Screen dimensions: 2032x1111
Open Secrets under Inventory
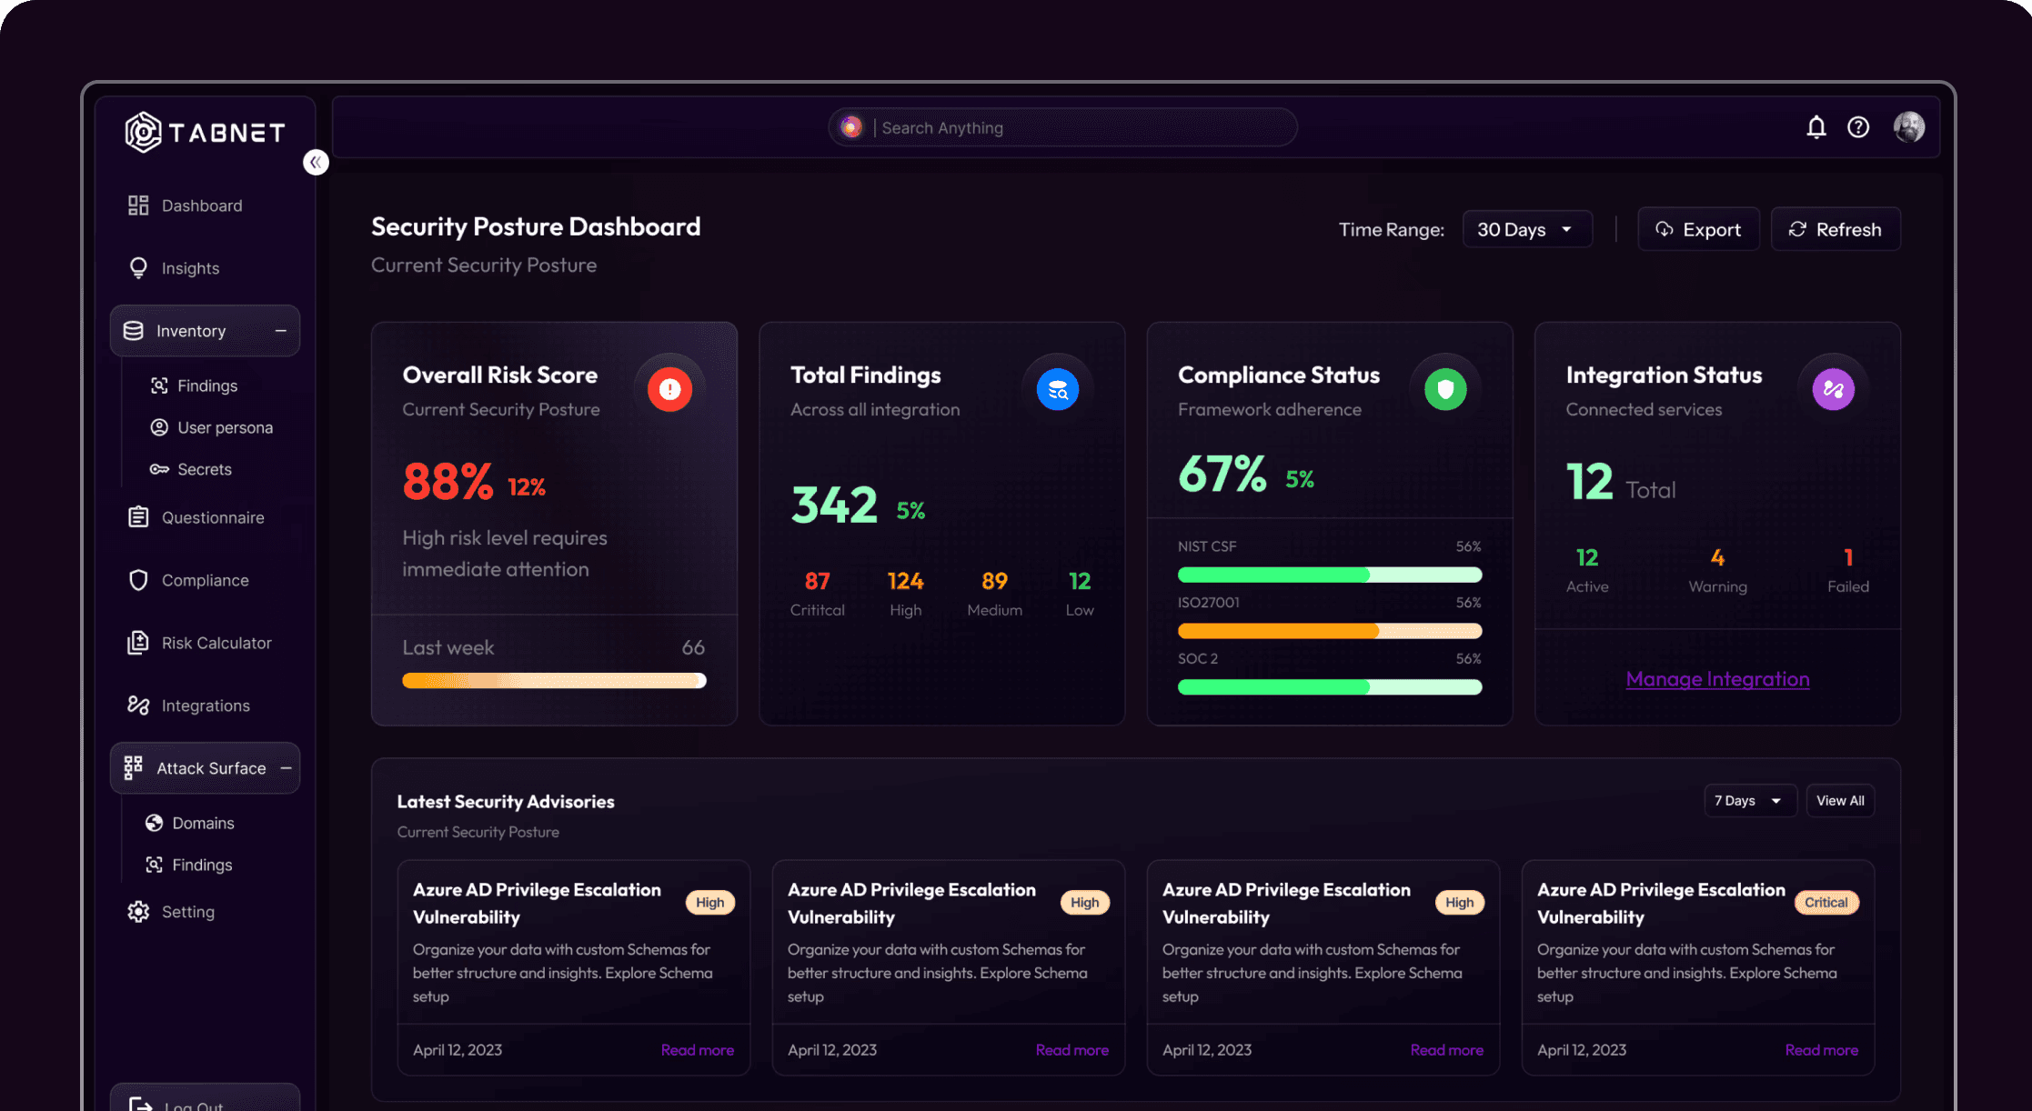pyautogui.click(x=204, y=469)
